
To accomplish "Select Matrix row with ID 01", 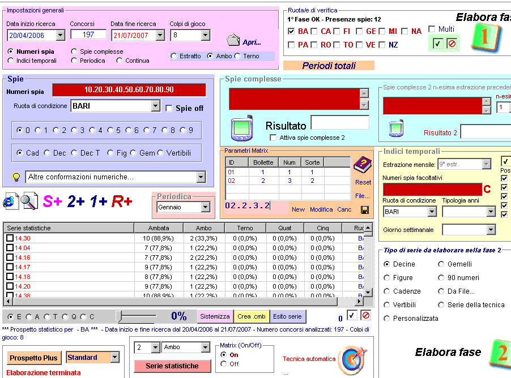I will click(x=288, y=172).
